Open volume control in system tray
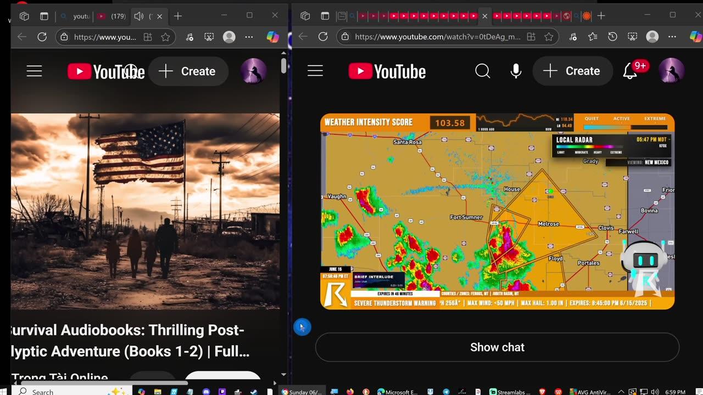Viewport: 703px width, 395px height. pos(654,392)
